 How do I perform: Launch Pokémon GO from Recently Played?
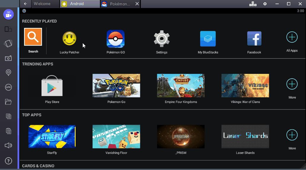pyautogui.click(x=116, y=39)
